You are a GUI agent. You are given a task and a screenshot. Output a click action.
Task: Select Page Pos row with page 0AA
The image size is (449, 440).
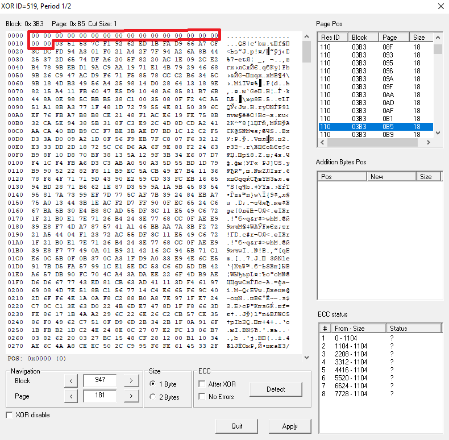pos(376,95)
